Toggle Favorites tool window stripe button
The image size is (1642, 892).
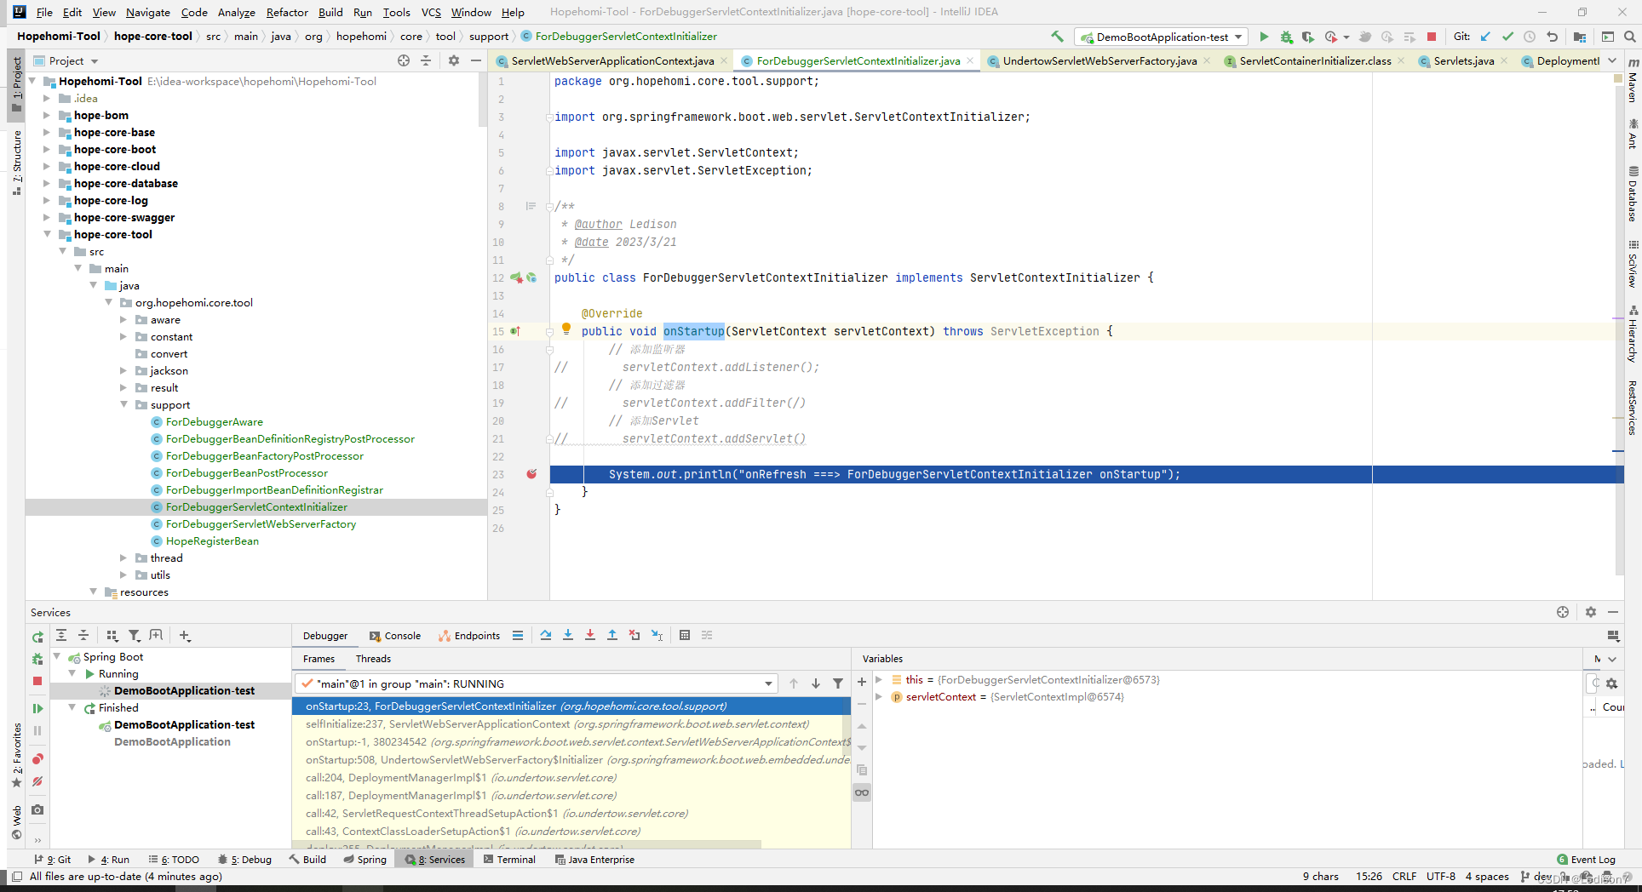[17, 756]
